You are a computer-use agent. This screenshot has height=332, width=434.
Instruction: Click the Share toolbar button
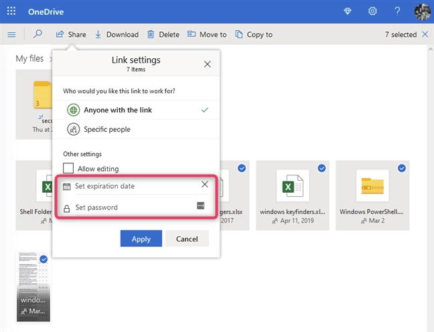click(x=71, y=35)
